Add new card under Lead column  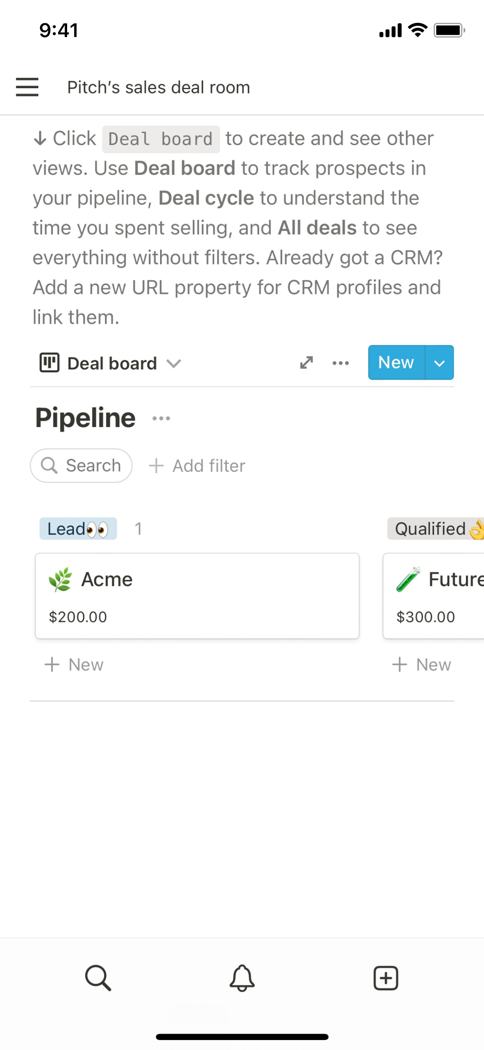click(74, 665)
